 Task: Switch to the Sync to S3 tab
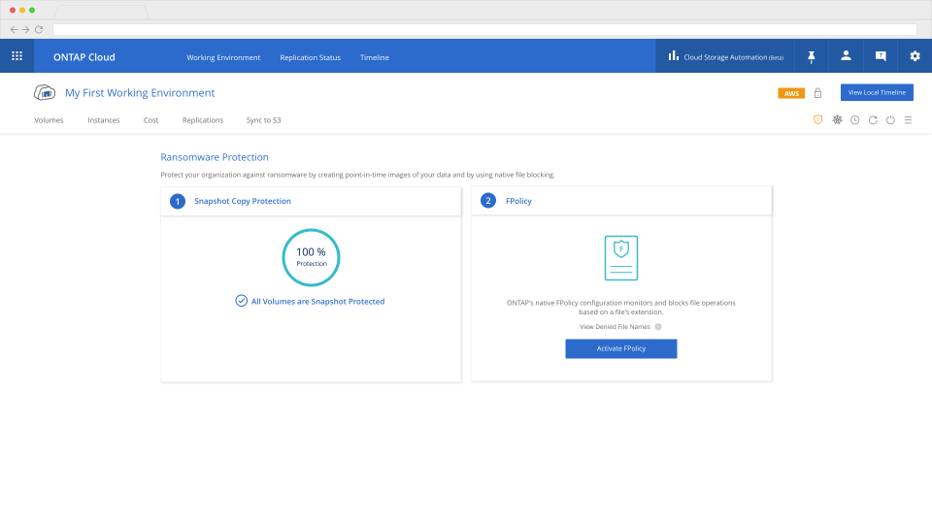263,120
